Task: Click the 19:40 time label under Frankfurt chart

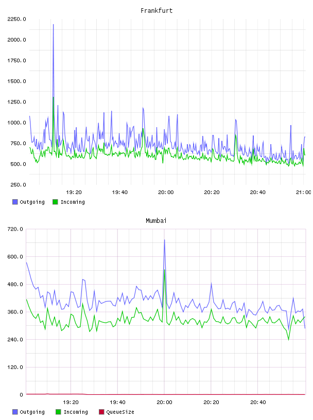Action: pyautogui.click(x=120, y=192)
